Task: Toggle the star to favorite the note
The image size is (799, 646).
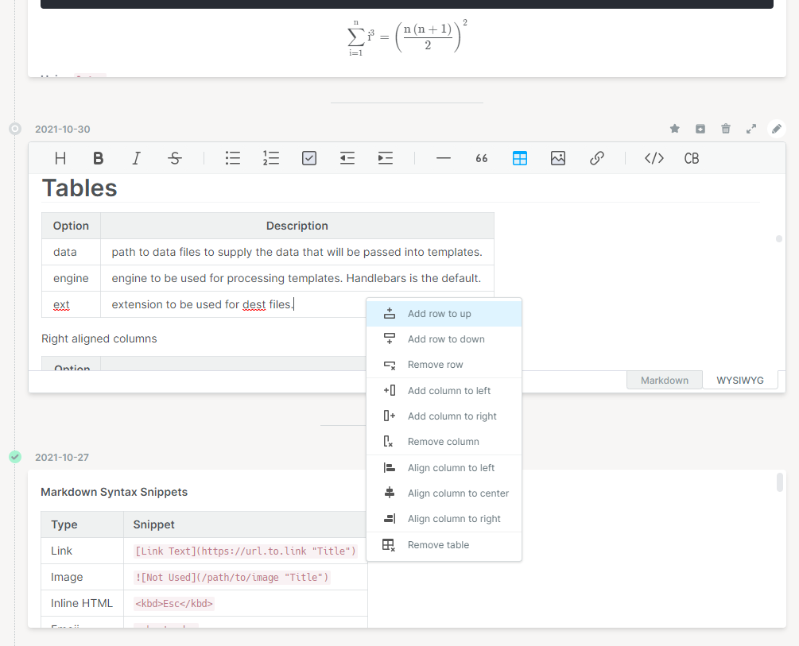Action: pyautogui.click(x=674, y=128)
